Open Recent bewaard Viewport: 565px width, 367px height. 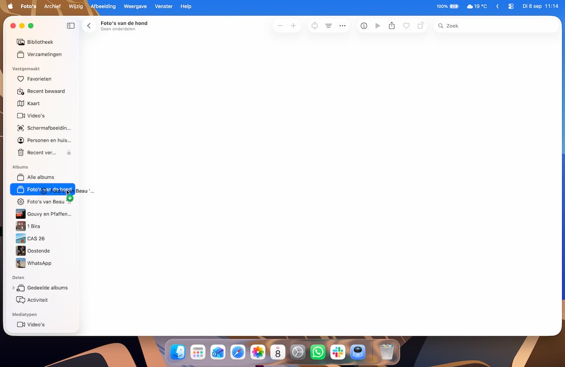coord(42,91)
